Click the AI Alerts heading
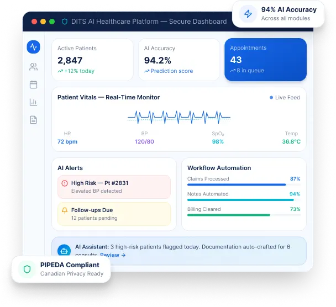The image size is (336, 307). tap(70, 168)
